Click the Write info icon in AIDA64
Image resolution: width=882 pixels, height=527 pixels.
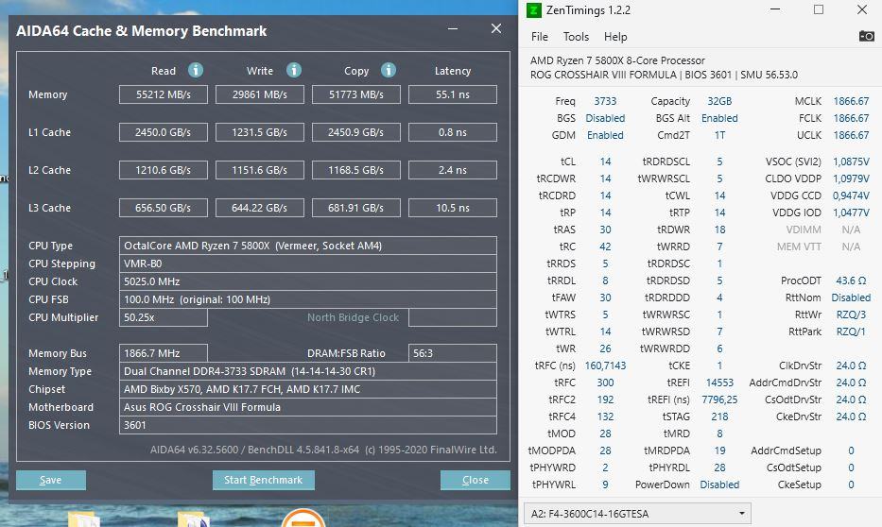(x=294, y=70)
